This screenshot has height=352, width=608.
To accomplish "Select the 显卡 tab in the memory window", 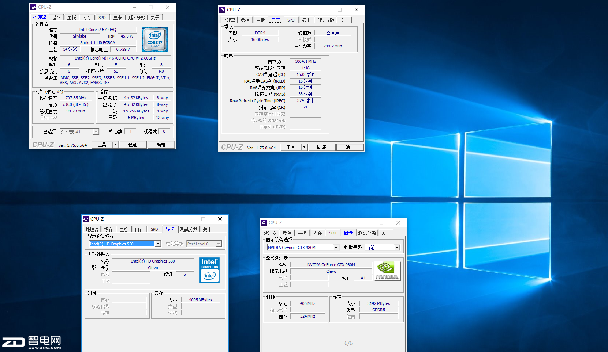I will (x=306, y=20).
